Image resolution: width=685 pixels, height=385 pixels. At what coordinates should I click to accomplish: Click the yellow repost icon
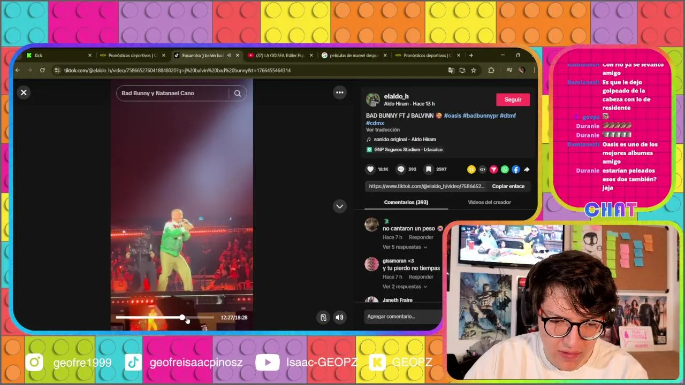(x=471, y=170)
